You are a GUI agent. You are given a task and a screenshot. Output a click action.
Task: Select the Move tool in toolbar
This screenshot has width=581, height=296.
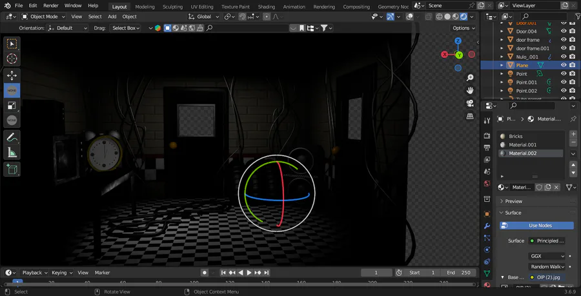[x=12, y=75]
